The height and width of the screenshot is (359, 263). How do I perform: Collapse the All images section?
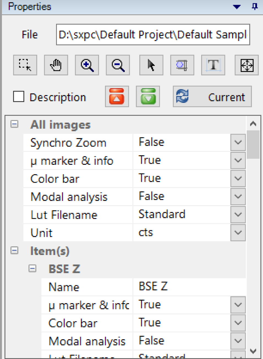[x=14, y=124]
